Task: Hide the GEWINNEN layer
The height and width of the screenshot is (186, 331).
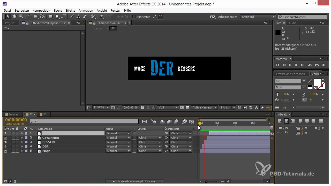Action: 5,138
